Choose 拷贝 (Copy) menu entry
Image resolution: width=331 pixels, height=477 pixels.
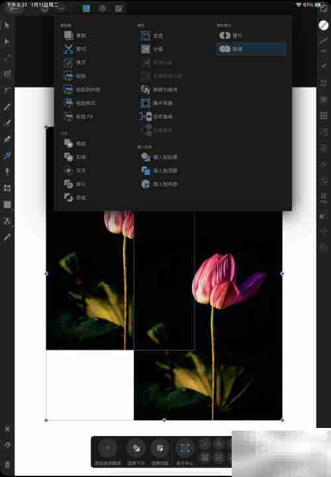(75, 62)
